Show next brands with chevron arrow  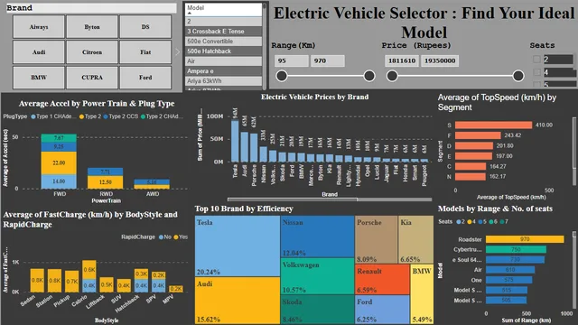[177, 52]
